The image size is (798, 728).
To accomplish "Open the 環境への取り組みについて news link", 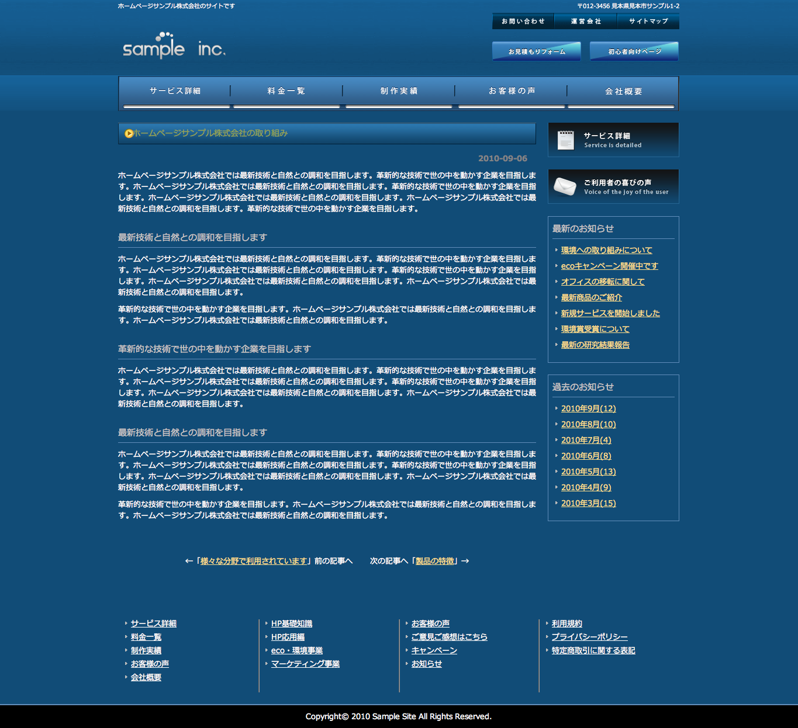I will (606, 250).
